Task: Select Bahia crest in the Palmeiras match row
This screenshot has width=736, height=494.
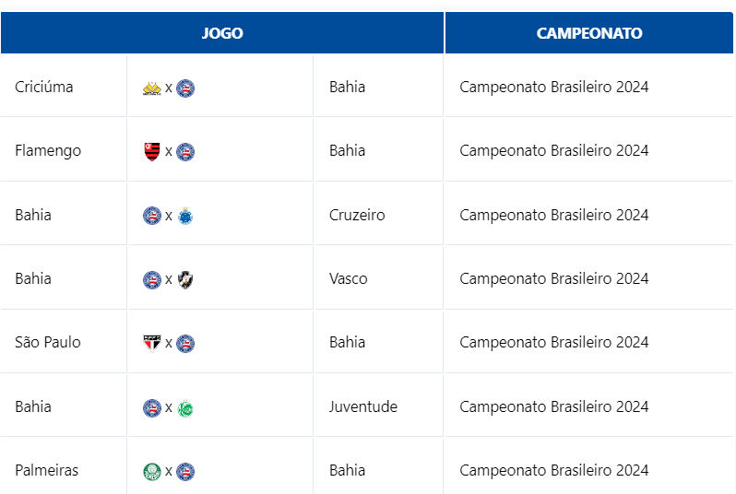Action: [185, 471]
